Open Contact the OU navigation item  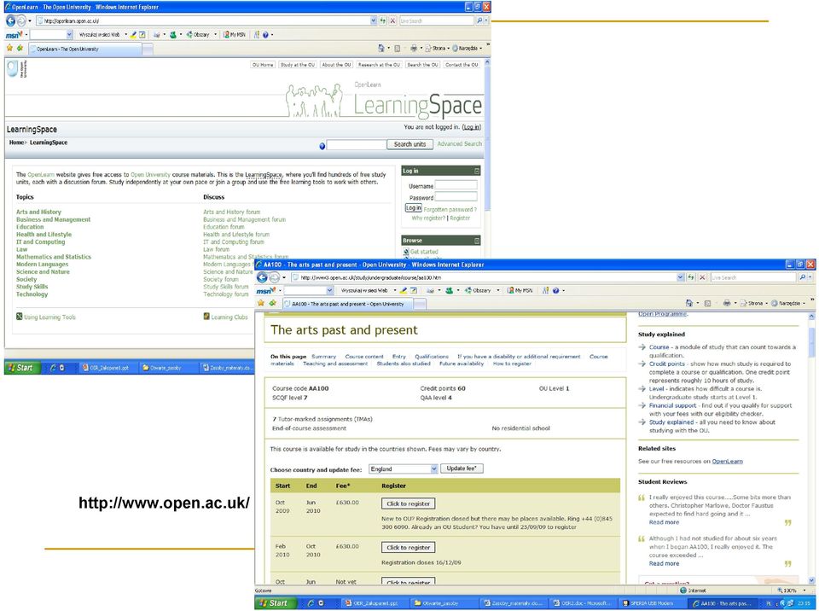point(462,65)
